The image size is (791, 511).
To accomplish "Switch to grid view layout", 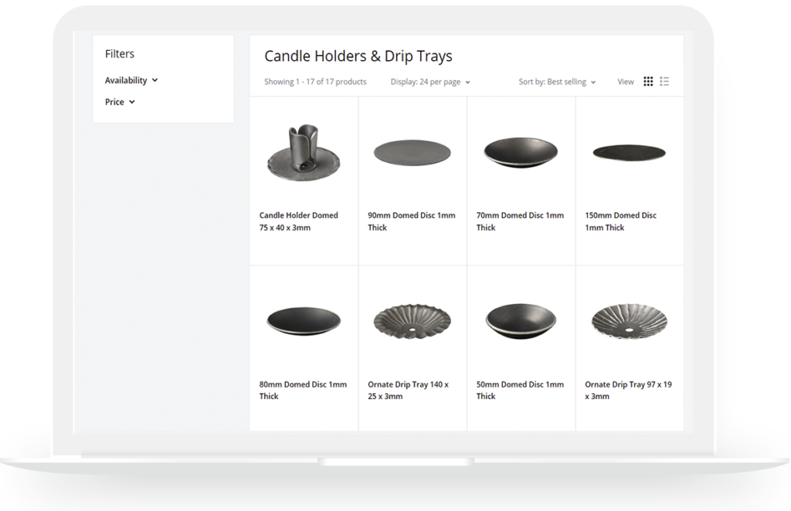I will 648,82.
